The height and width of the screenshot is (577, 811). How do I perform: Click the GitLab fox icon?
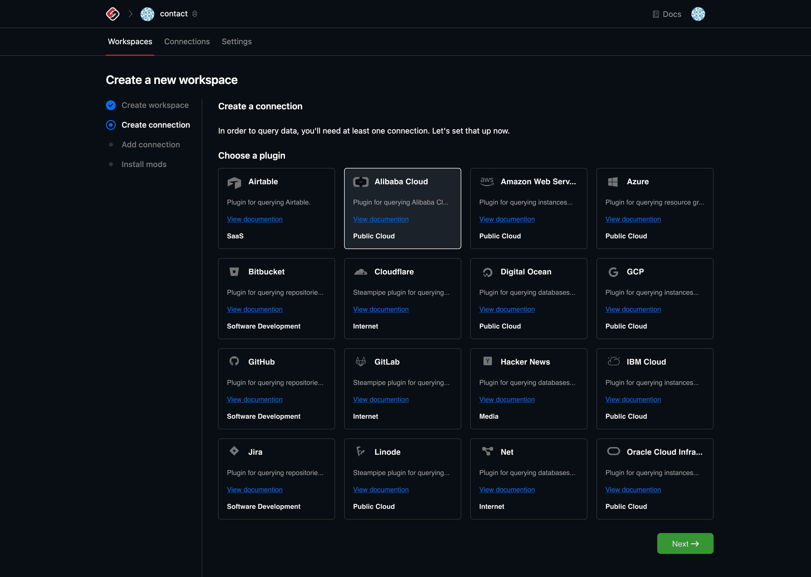tap(361, 362)
